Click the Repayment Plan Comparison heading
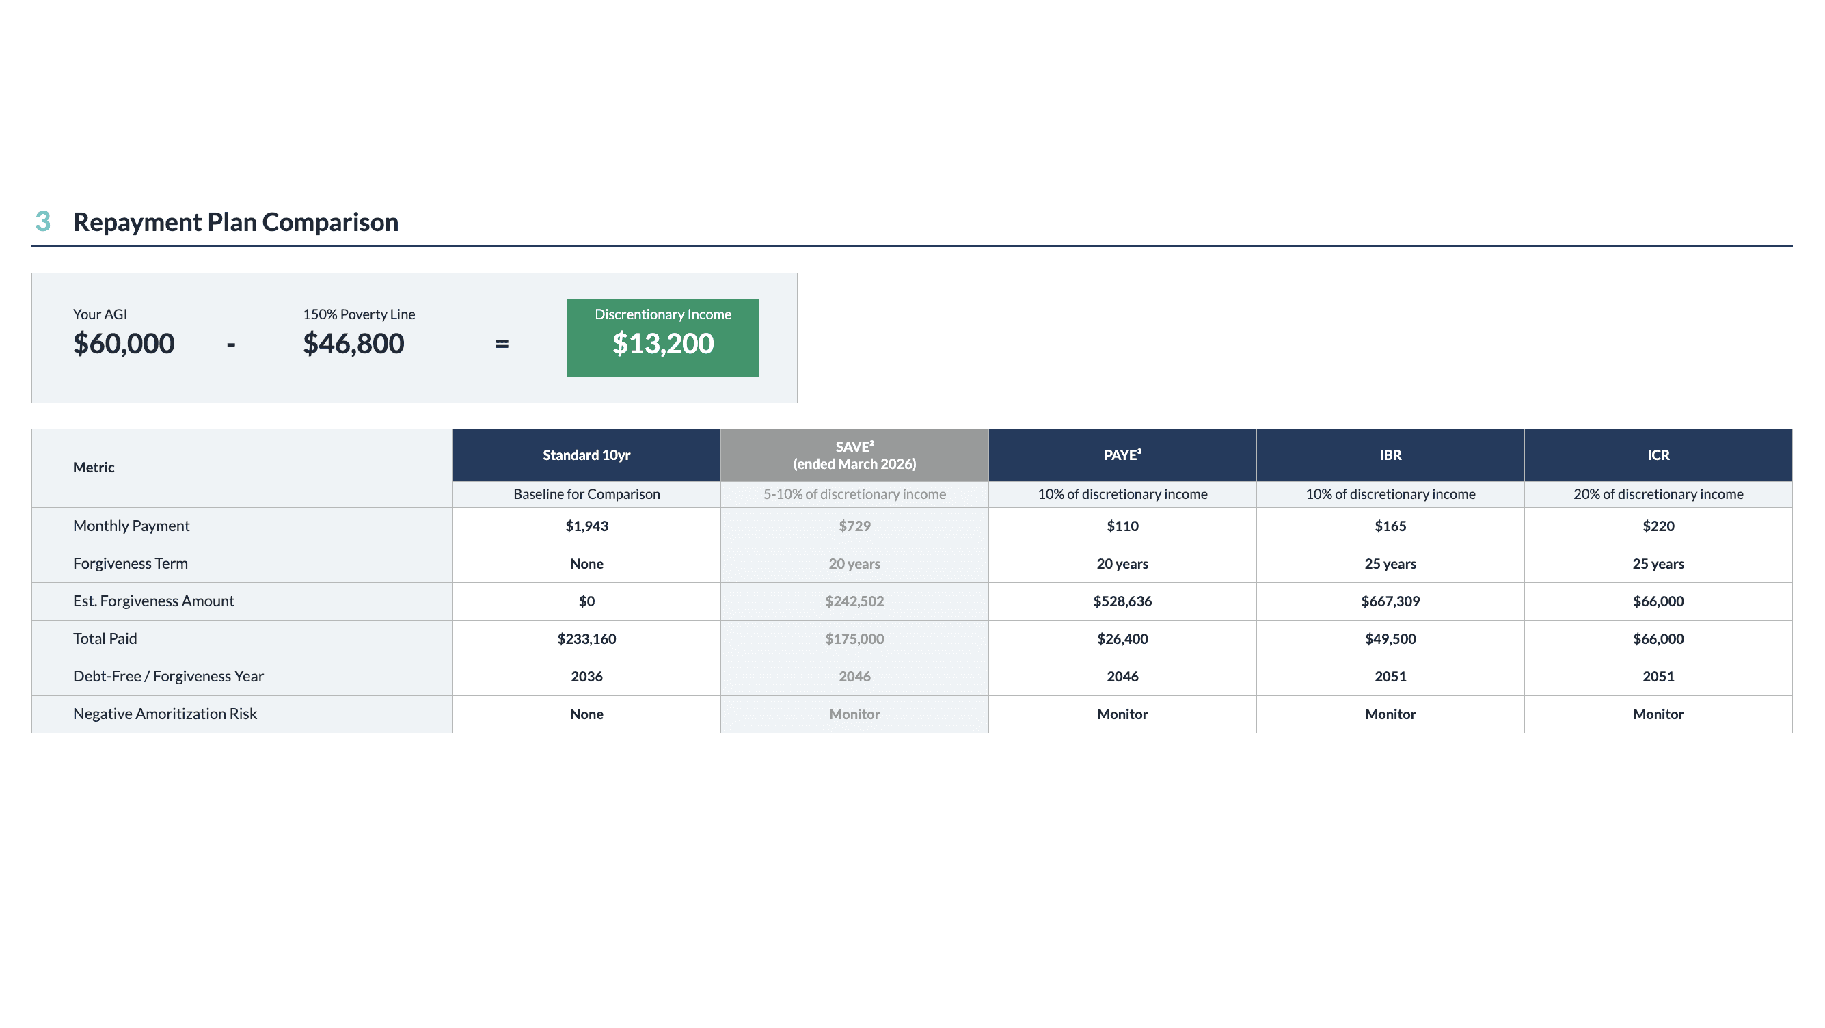Image resolution: width=1825 pixels, height=1028 pixels. pyautogui.click(x=236, y=221)
